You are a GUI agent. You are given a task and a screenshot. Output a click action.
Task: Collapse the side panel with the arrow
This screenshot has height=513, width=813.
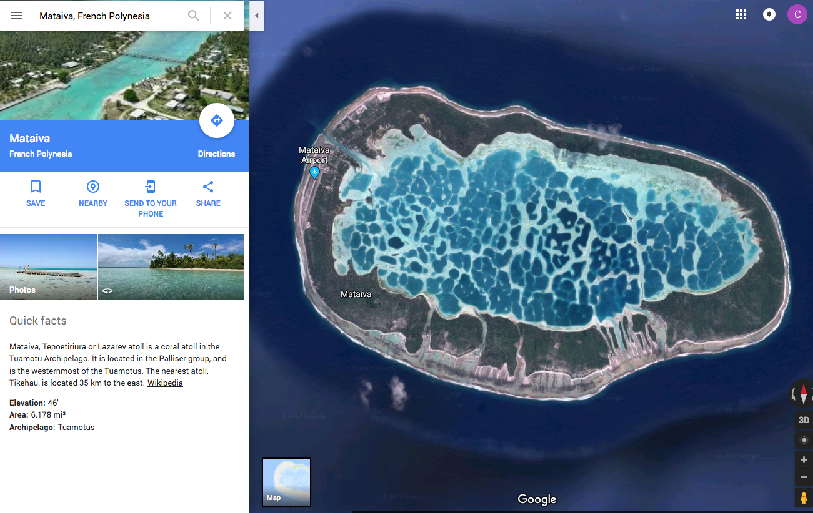[x=256, y=16]
